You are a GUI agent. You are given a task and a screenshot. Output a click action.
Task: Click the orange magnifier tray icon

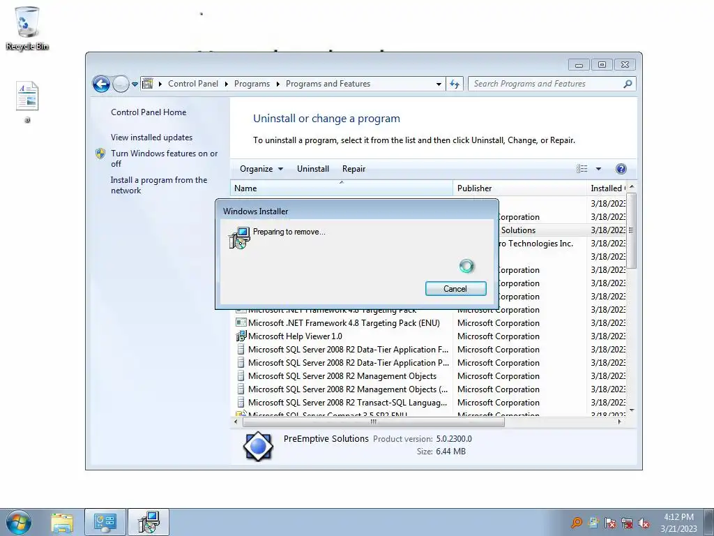[x=577, y=522]
